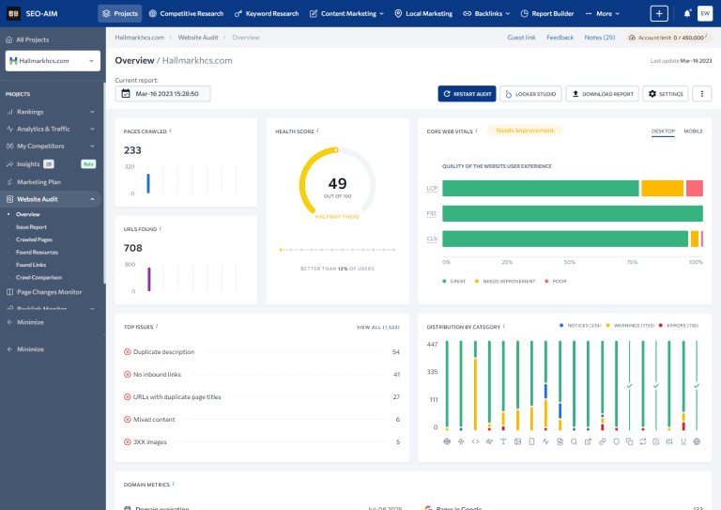Open Competitive Research menu
The height and width of the screenshot is (510, 721).
pos(186,13)
